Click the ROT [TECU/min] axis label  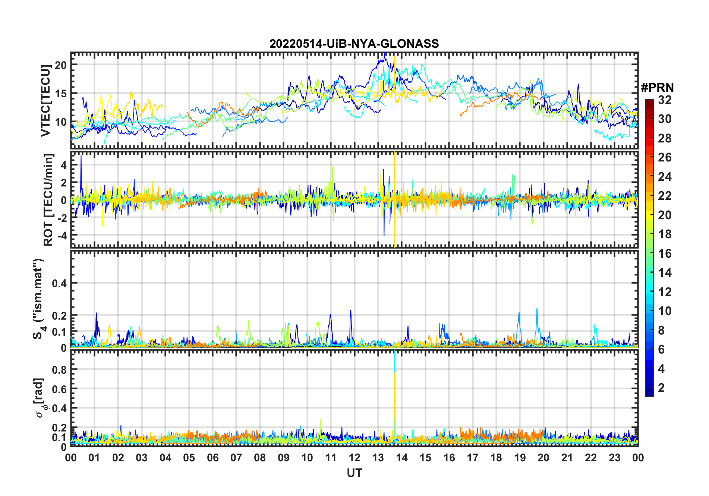click(48, 200)
